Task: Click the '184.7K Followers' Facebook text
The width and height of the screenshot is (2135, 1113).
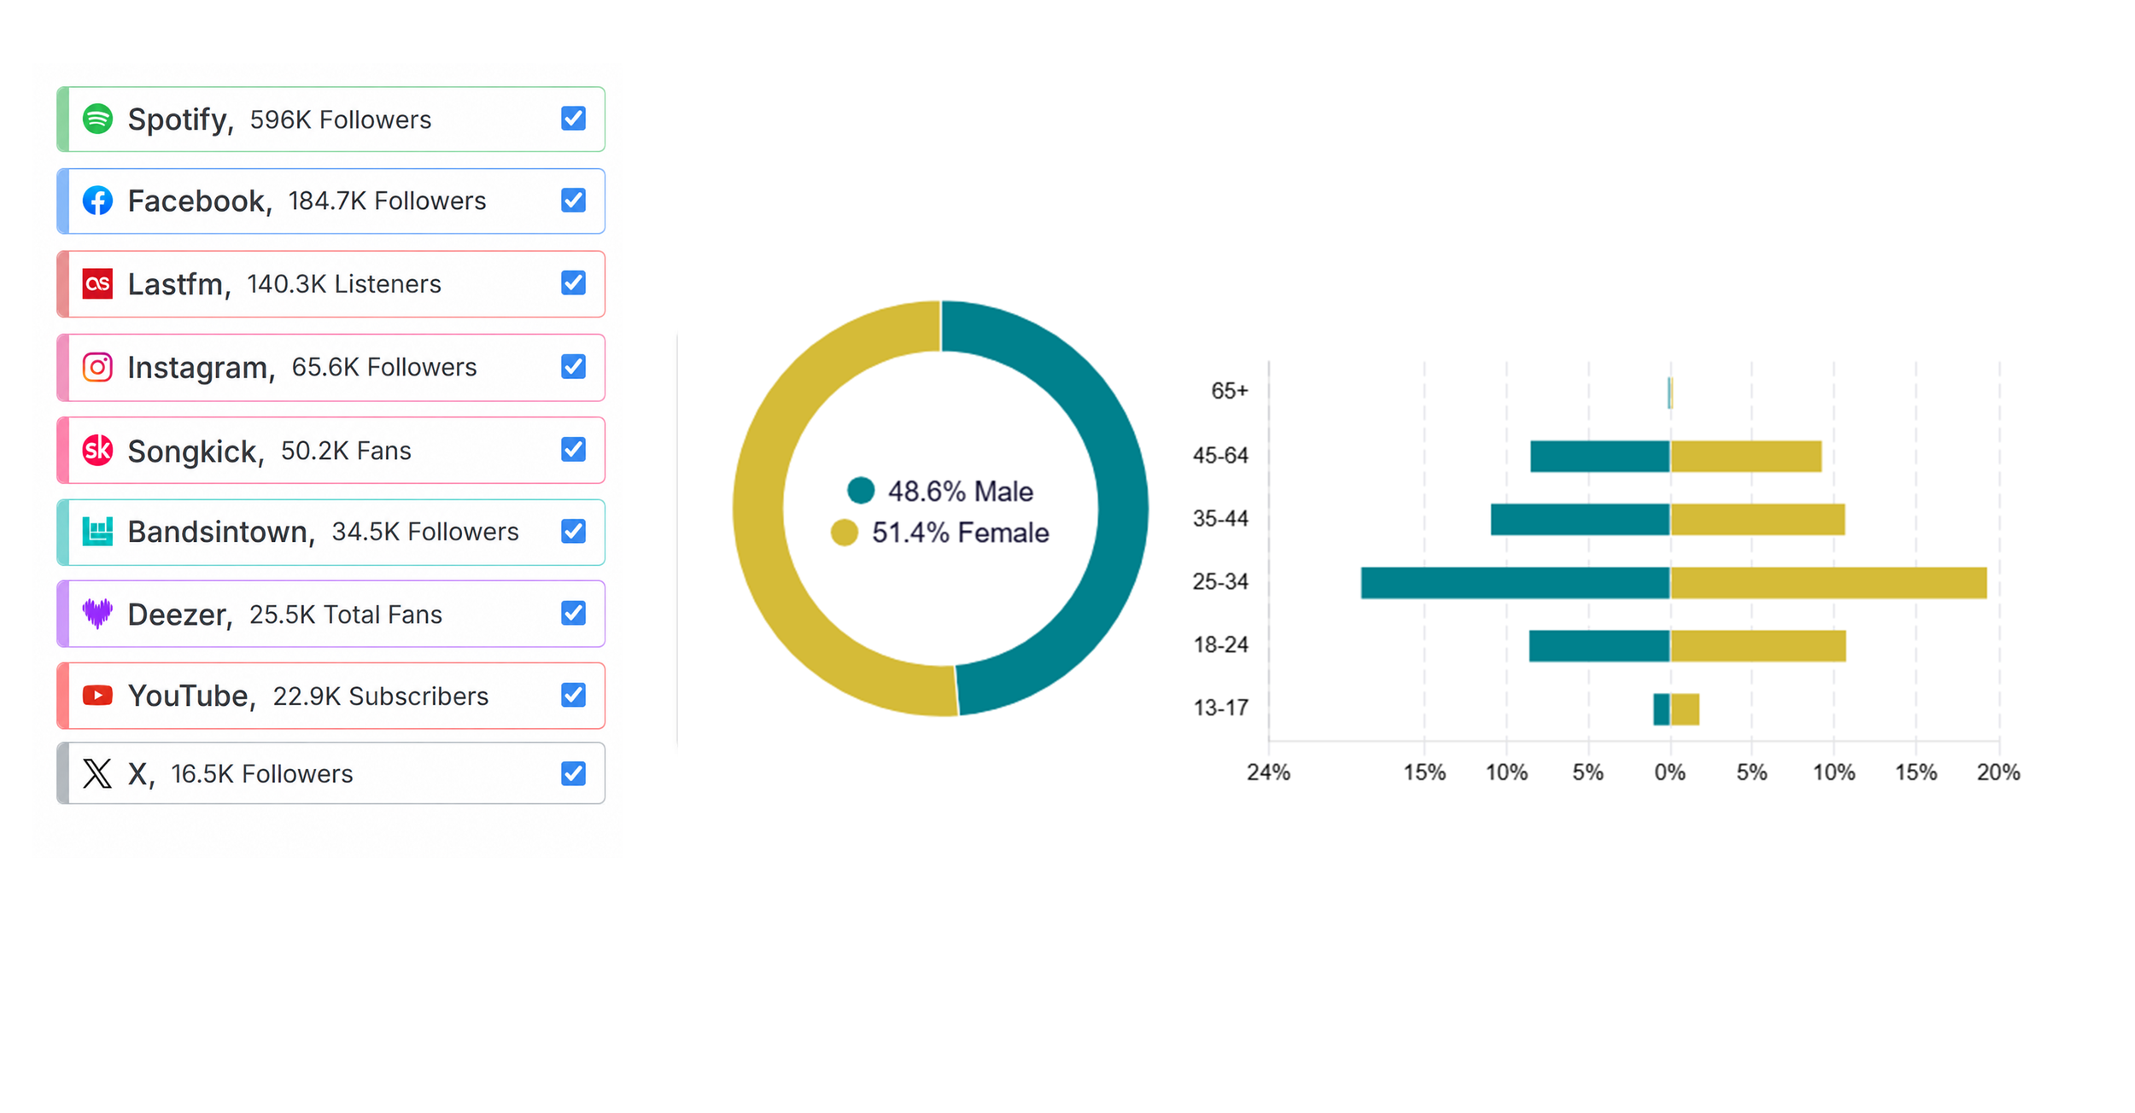Action: (387, 201)
